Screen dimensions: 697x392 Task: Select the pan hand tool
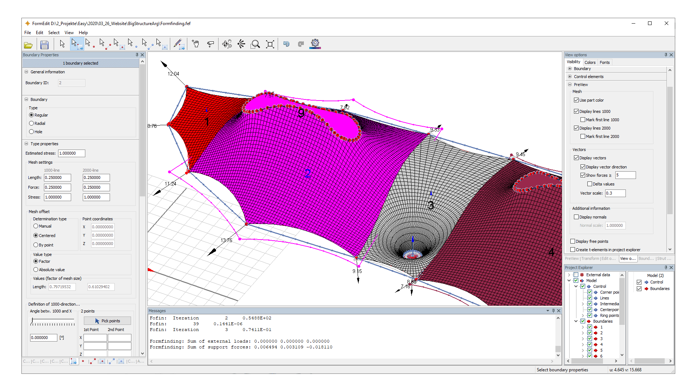pos(195,44)
